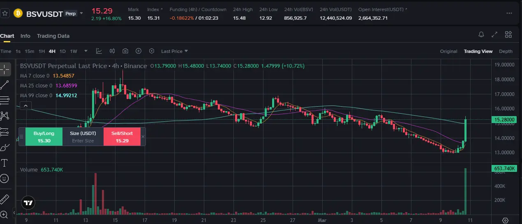
Task: Click the BSVUSDT Perpetual chart title
Action: coord(83,66)
